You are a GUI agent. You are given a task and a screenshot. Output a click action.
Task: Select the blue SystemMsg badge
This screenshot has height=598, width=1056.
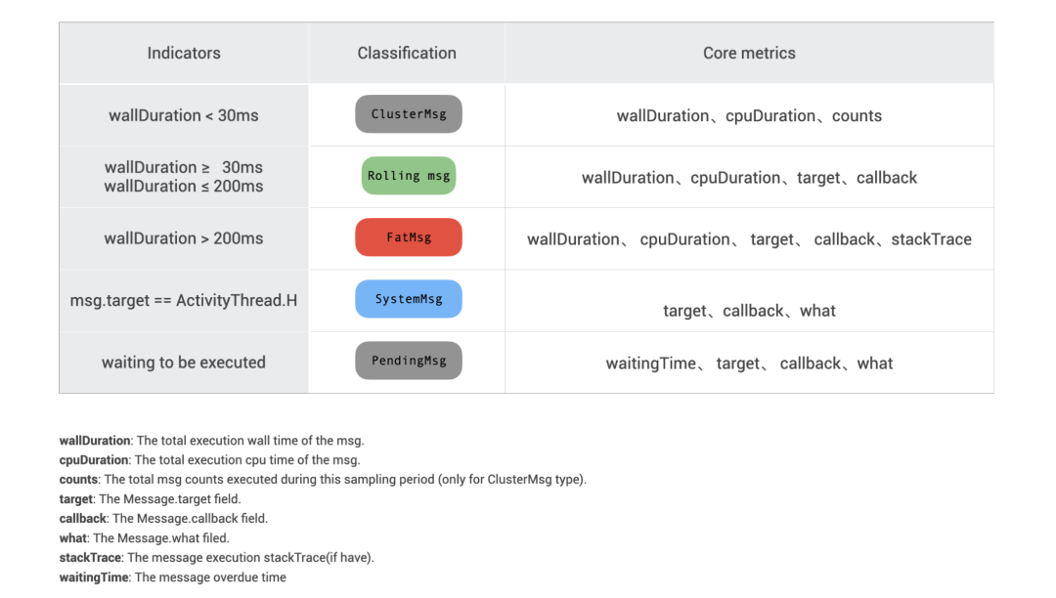(x=408, y=299)
